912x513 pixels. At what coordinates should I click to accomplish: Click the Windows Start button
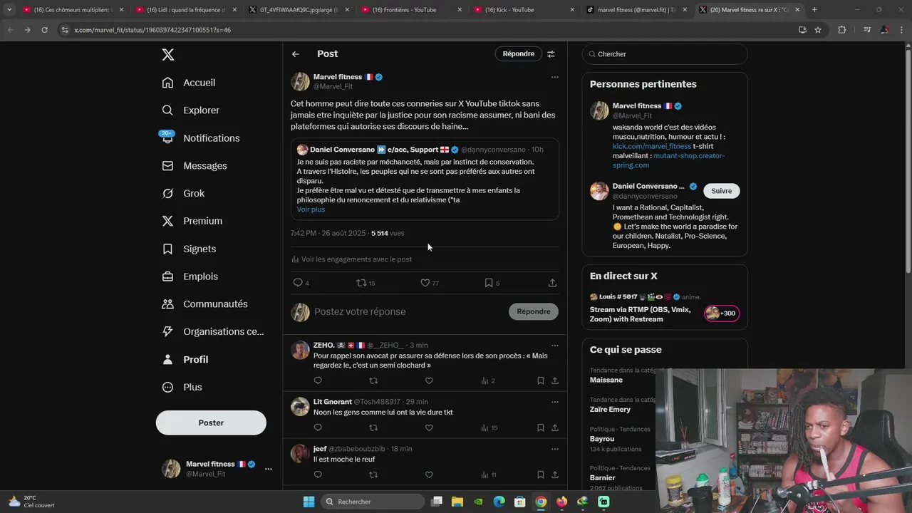pos(309,502)
